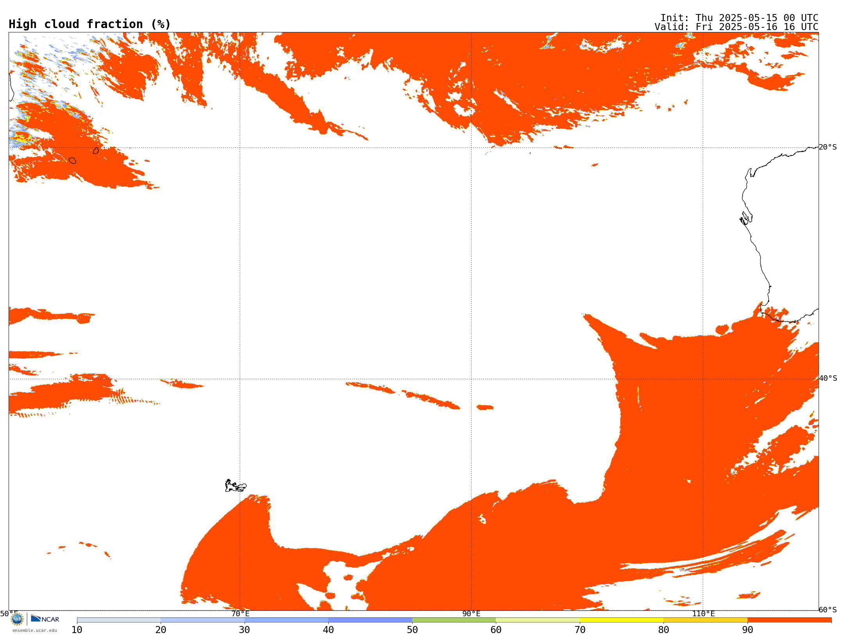This screenshot has width=844, height=635.
Task: Click the yellow 70-80% colorbar segment
Action: click(622, 620)
